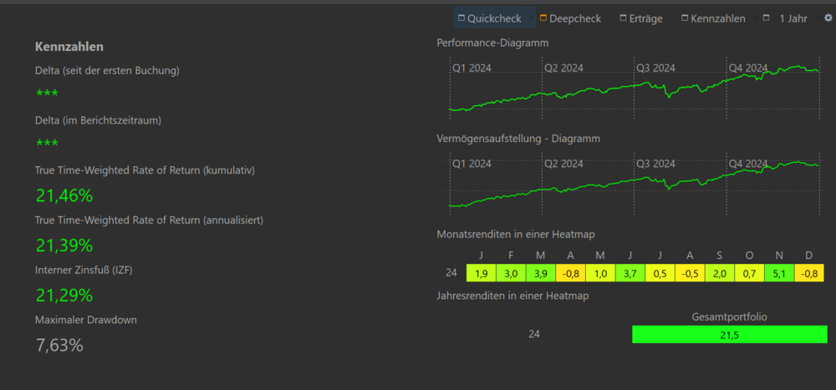Click the Maximaler Drawdown 7,63% value
Viewport: 836px width, 390px height.
click(59, 345)
